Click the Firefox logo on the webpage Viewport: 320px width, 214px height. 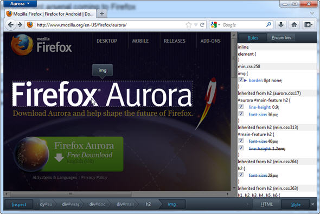[x=42, y=45]
